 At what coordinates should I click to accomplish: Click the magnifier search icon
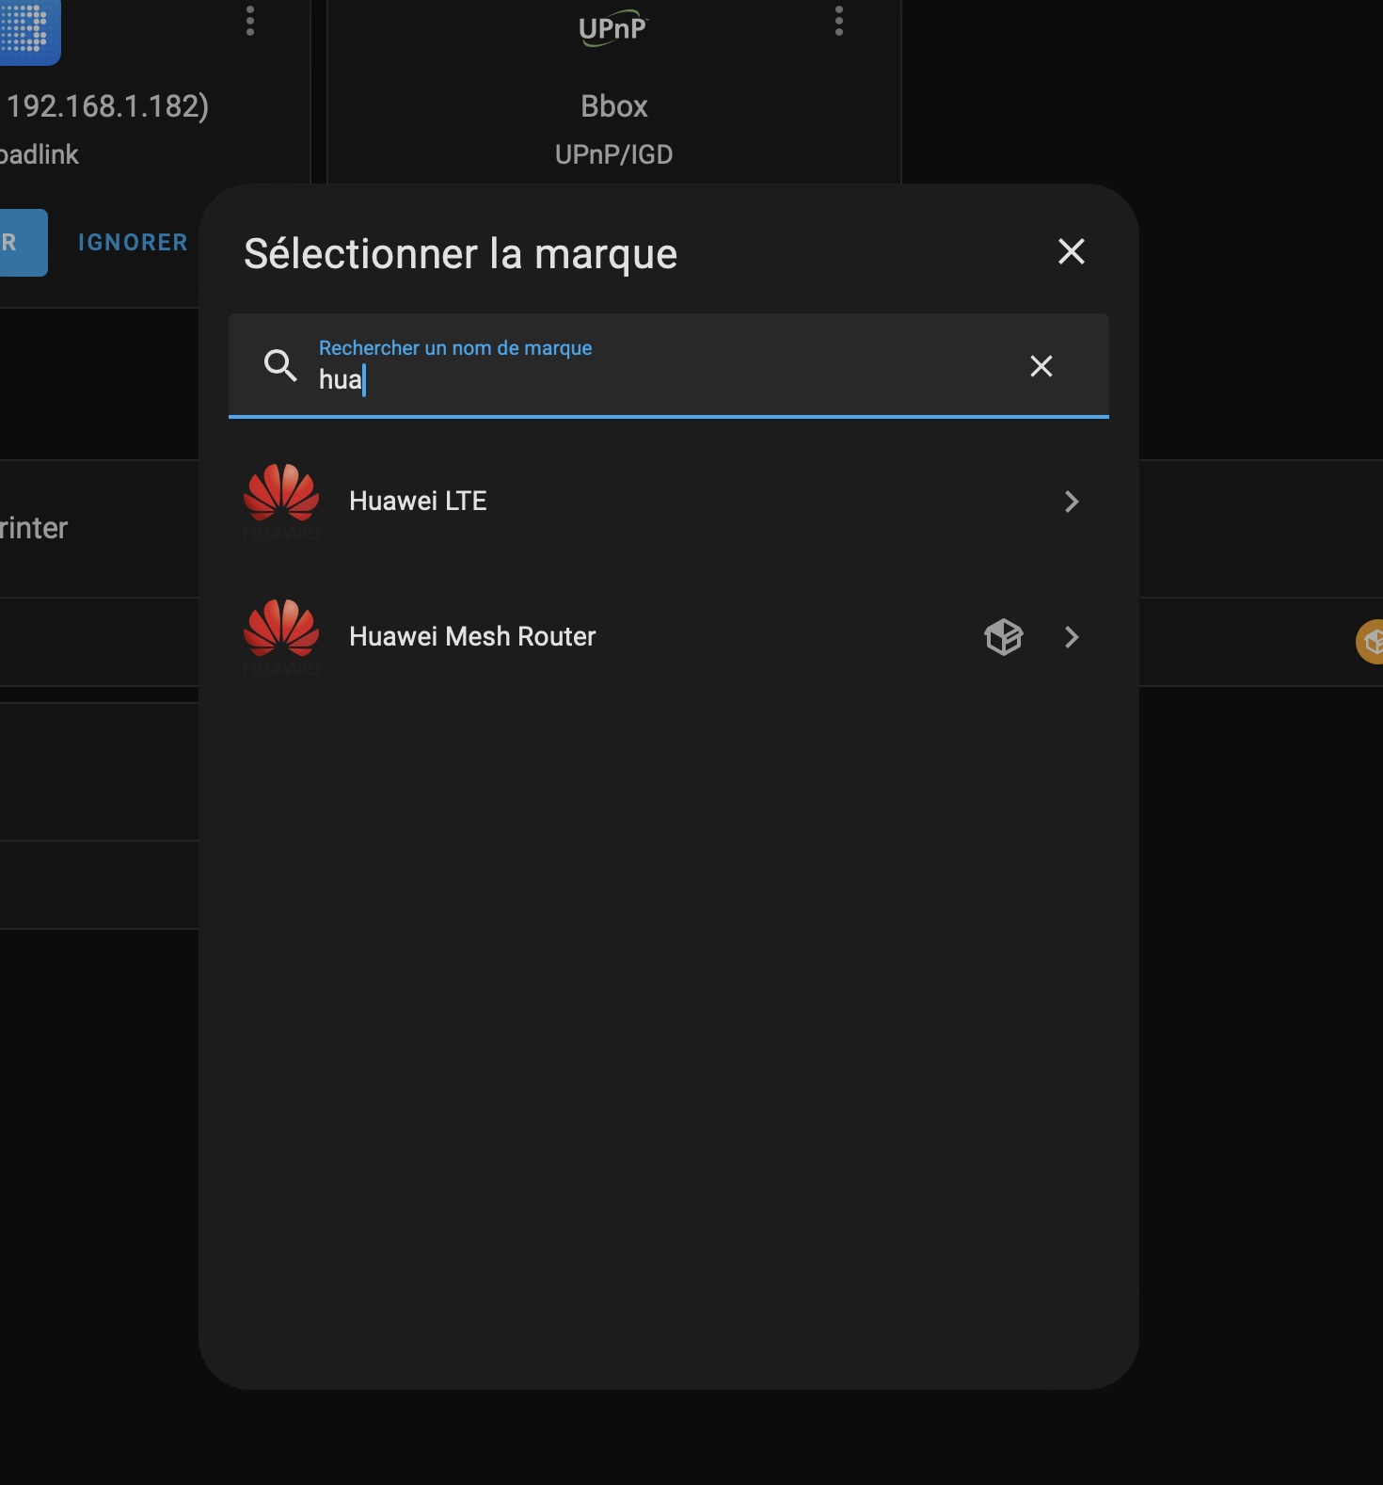280,365
